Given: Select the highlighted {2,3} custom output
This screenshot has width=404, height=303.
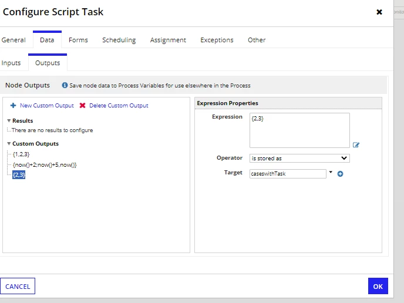Looking at the screenshot, I should (19, 175).
